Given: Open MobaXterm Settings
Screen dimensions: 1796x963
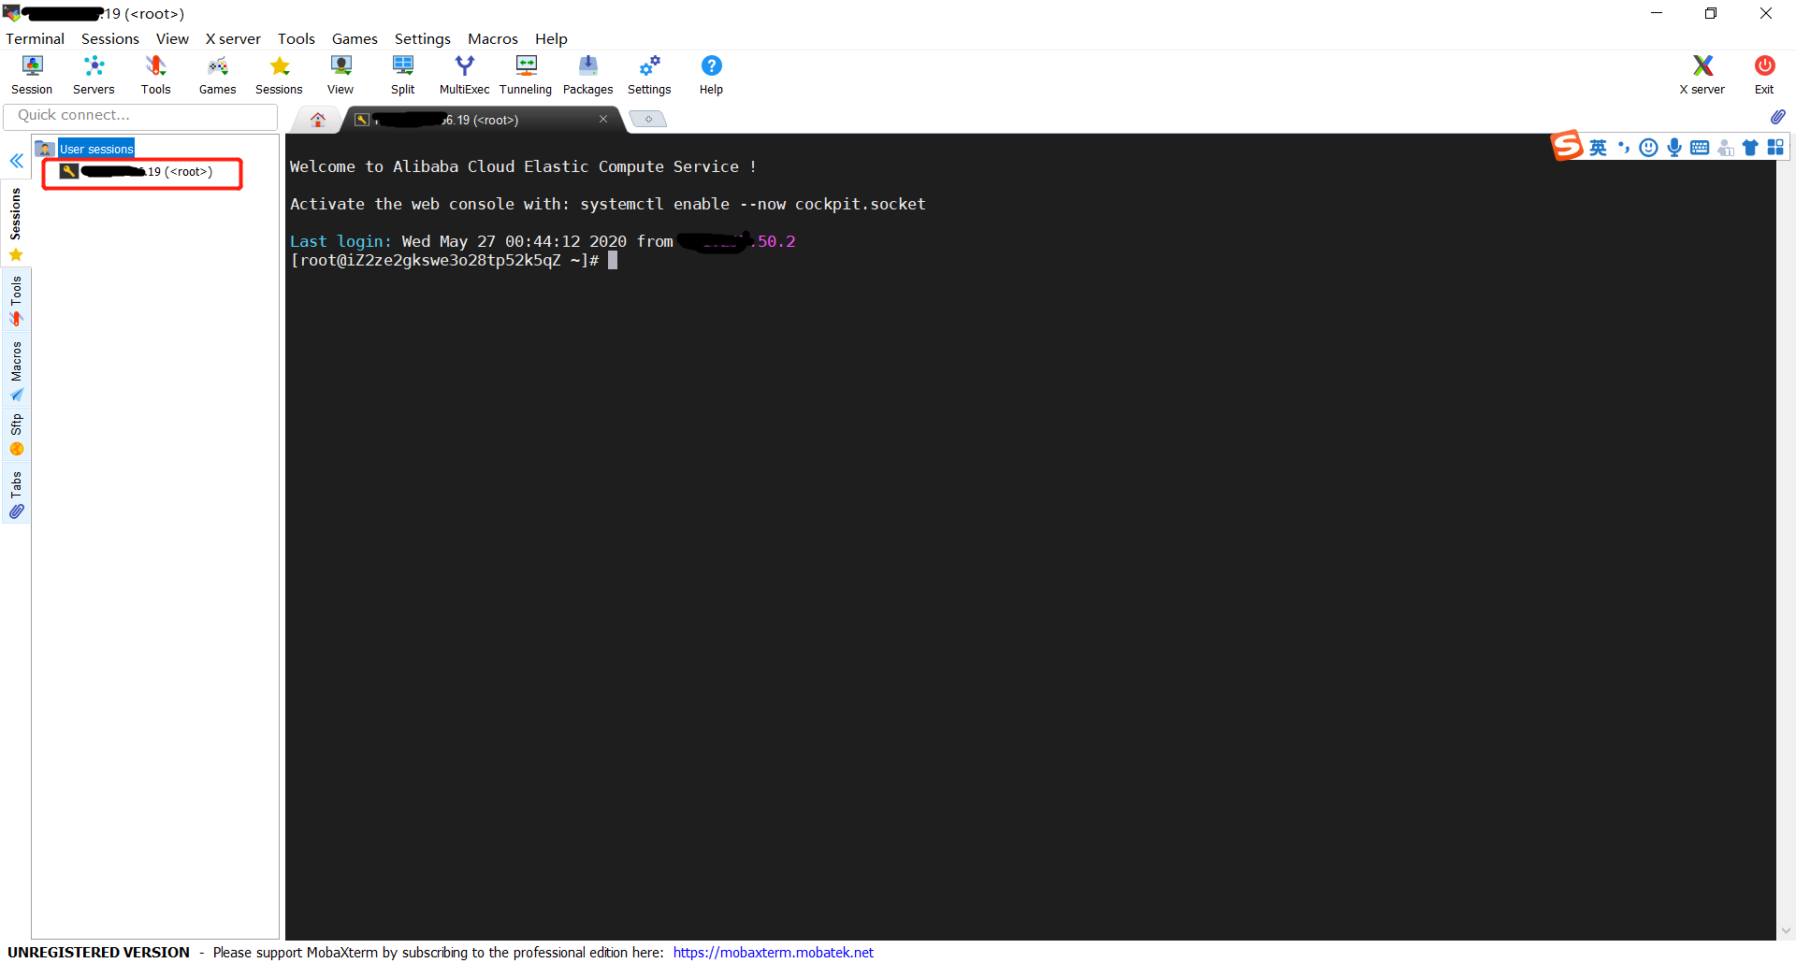Looking at the screenshot, I should pos(648,74).
